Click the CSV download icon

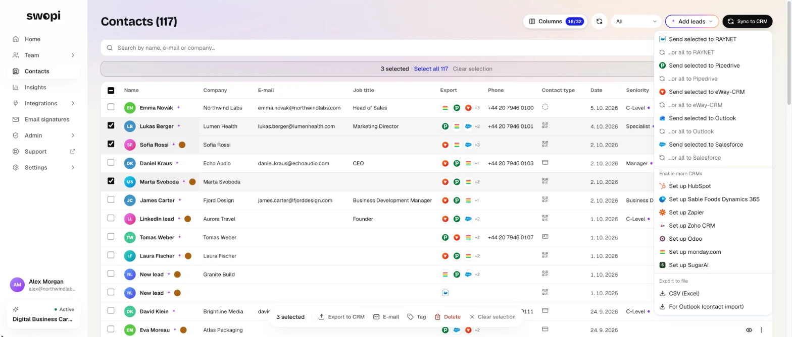coord(663,293)
